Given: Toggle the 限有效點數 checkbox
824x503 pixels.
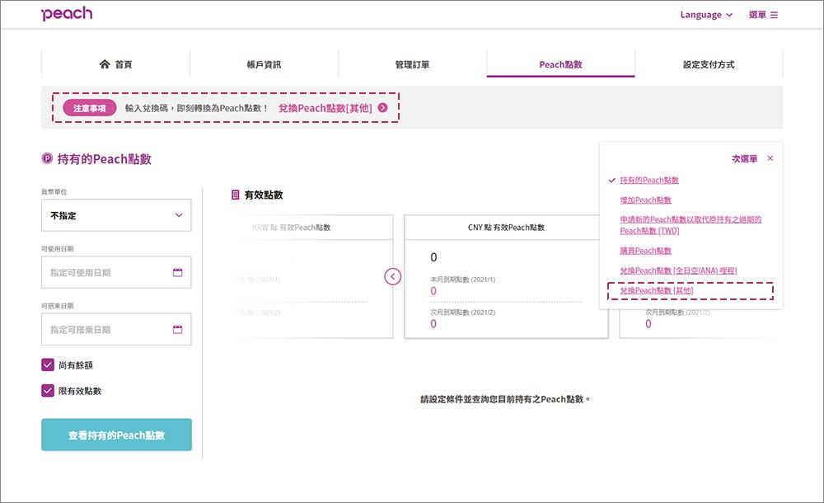Looking at the screenshot, I should (48, 390).
